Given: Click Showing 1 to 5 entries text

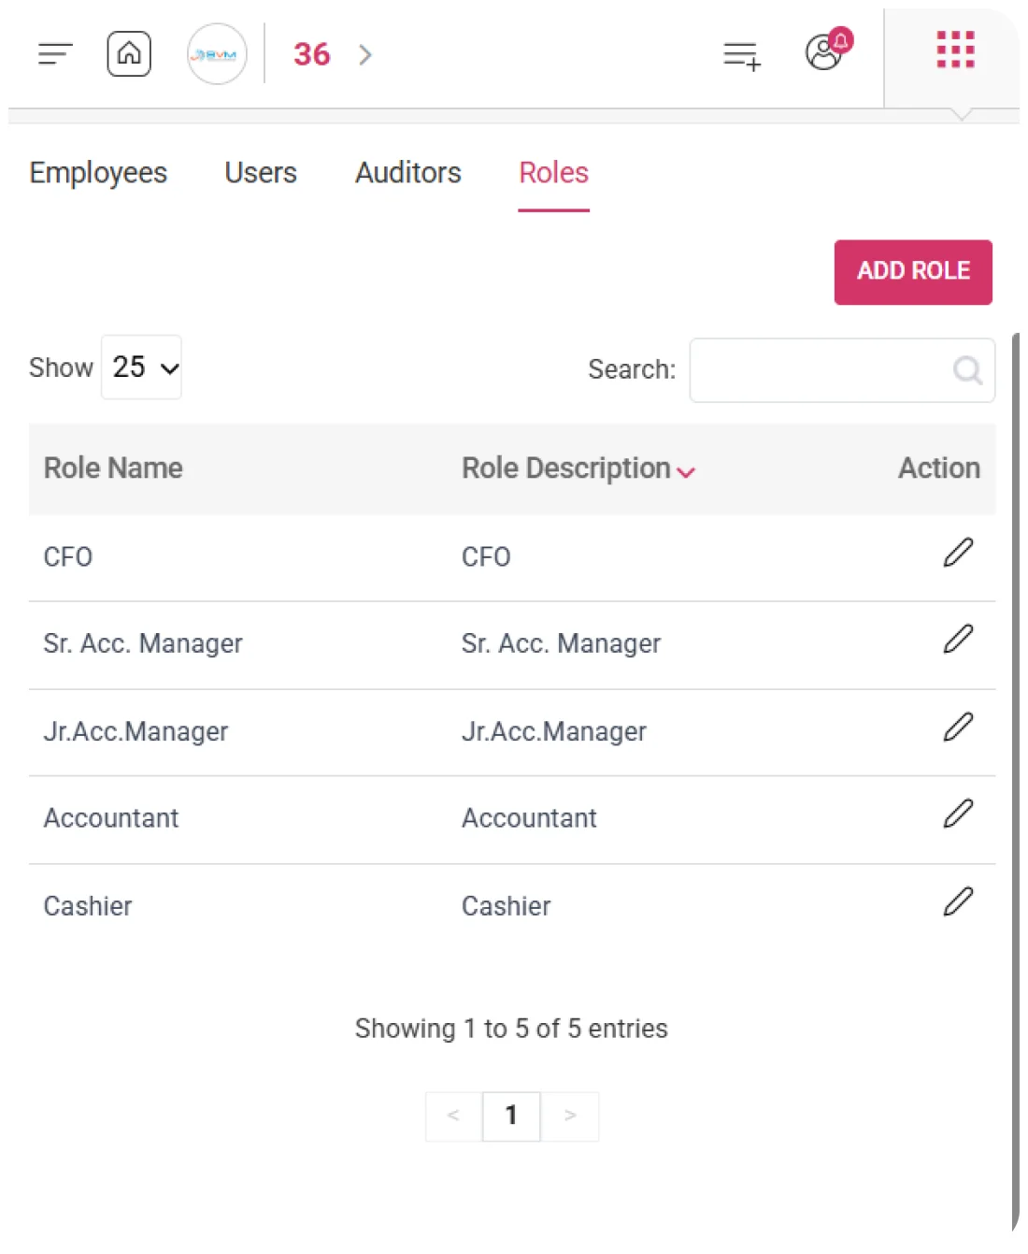Looking at the screenshot, I should 511,1029.
